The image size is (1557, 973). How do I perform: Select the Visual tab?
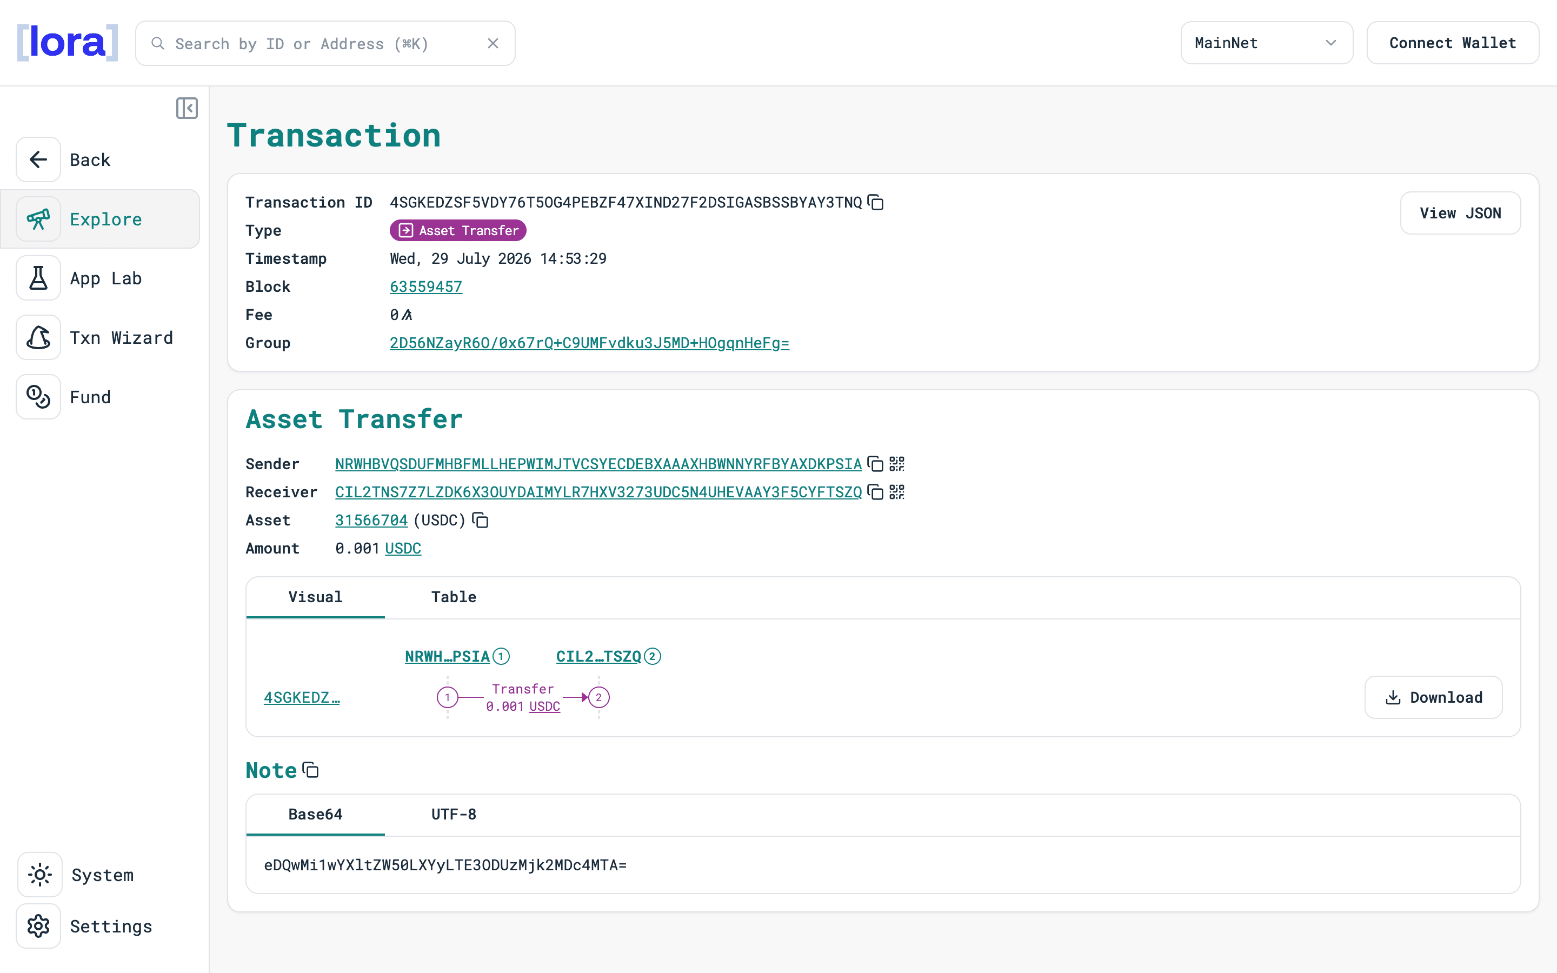tap(315, 597)
